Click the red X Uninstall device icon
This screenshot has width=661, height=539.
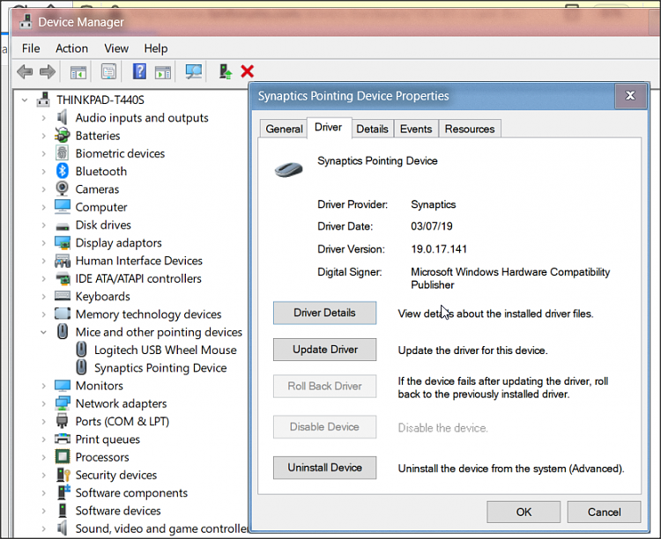coord(247,71)
